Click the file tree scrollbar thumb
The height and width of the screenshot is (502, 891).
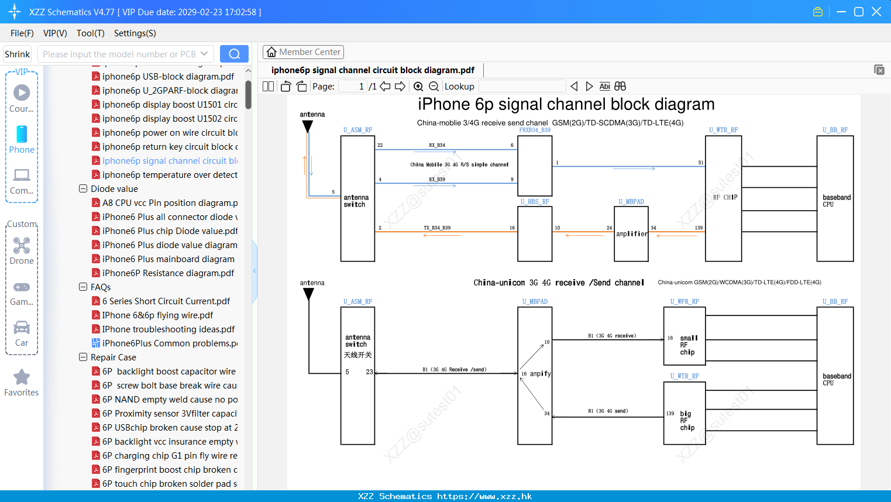tap(249, 95)
